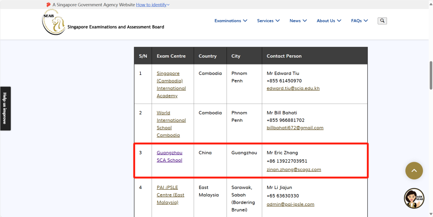
Task: Click the SEAB lion logo
Action: pyautogui.click(x=54, y=22)
